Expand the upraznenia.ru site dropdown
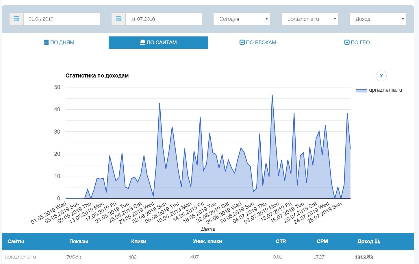 [x=310, y=19]
